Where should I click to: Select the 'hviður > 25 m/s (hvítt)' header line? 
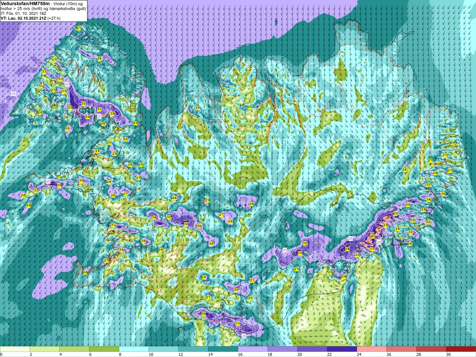(x=43, y=9)
